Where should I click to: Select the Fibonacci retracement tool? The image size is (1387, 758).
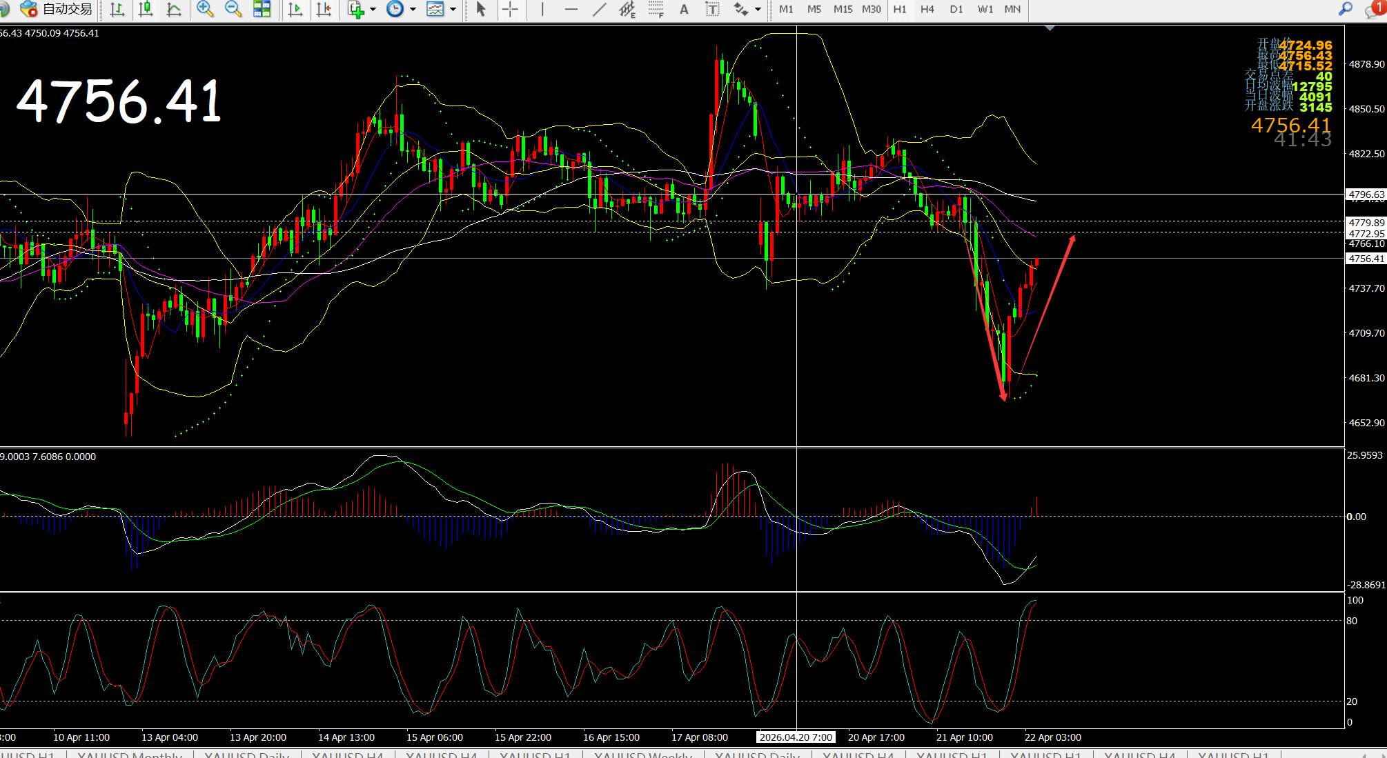coord(656,9)
